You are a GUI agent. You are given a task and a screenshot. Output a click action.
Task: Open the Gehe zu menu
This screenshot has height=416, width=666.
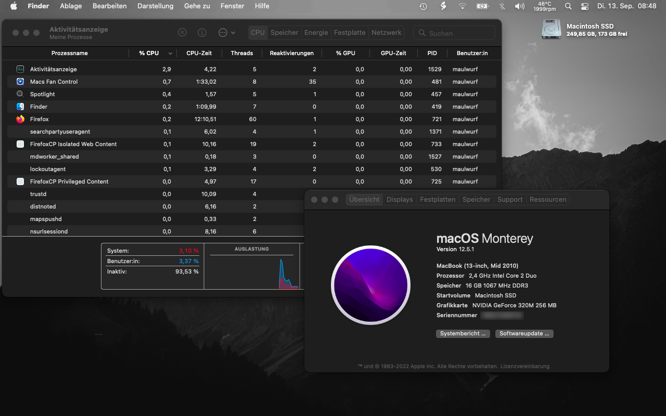[197, 6]
